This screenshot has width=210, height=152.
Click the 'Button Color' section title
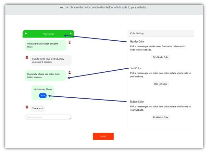point(137,102)
